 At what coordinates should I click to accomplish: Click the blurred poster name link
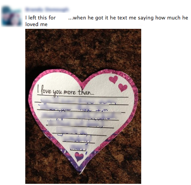[47, 9]
